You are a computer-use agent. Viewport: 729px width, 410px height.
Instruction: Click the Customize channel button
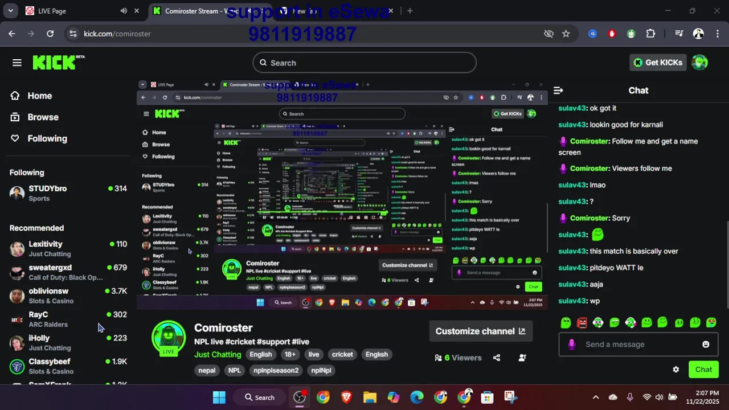[481, 331]
